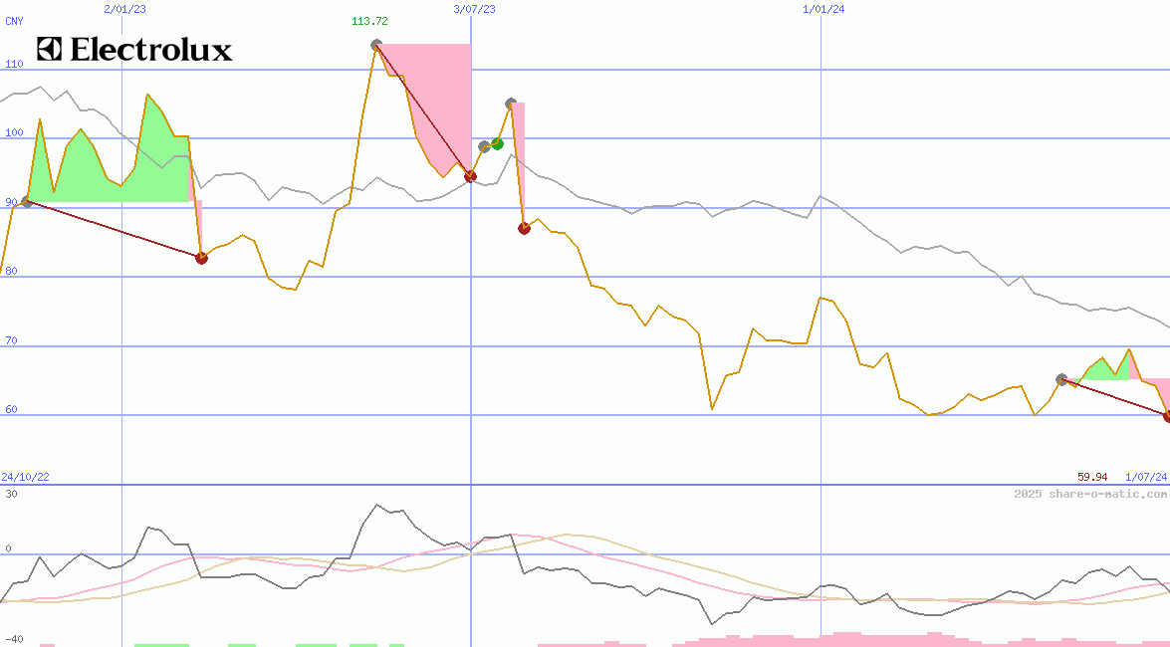Click the 1/01/24 date label
Viewport: 1170px width, 647px height.
pos(823,9)
